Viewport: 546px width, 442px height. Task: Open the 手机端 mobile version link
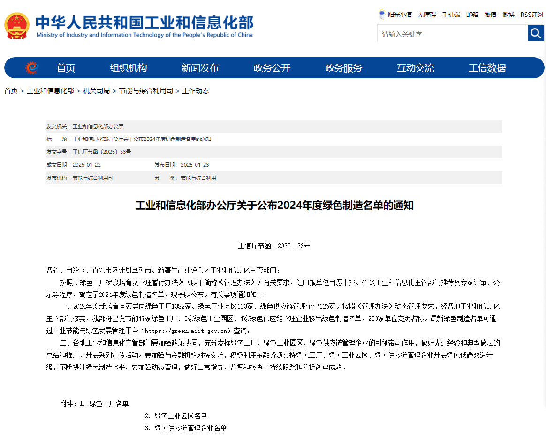pyautogui.click(x=451, y=15)
